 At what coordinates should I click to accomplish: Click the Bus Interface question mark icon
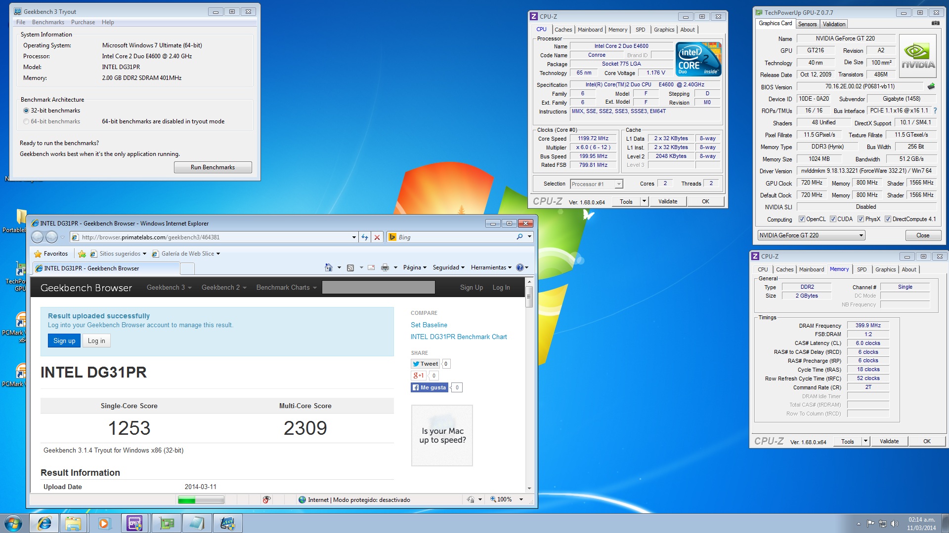935,111
